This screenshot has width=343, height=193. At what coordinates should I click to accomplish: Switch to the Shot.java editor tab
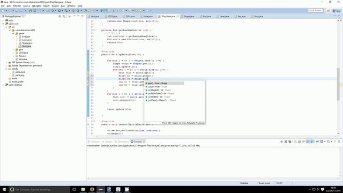(258, 17)
